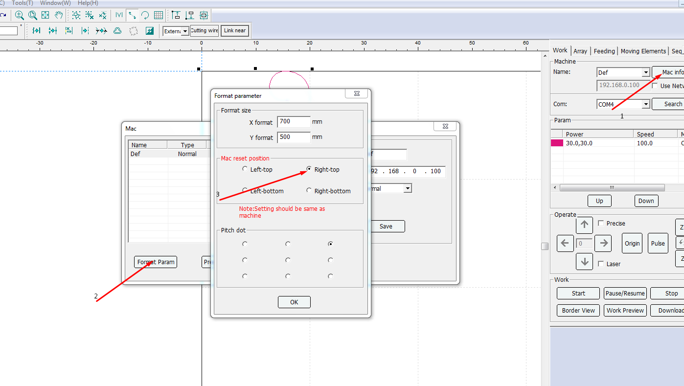Click the zoom in magnifier icon
This screenshot has width=684, height=386.
pyautogui.click(x=20, y=15)
